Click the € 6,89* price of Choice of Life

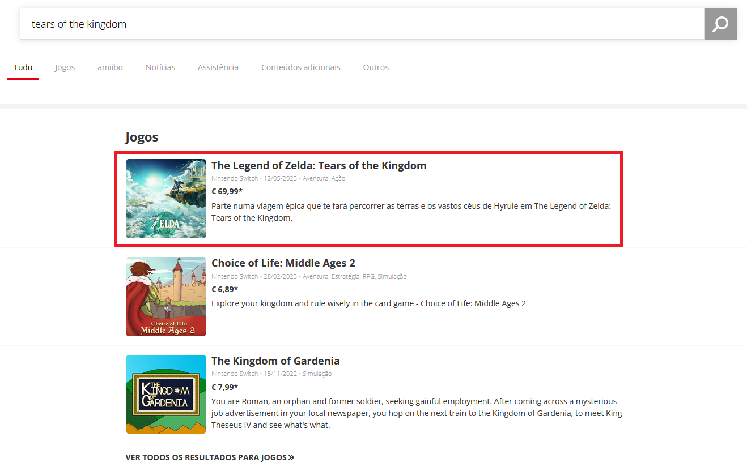pyautogui.click(x=225, y=289)
